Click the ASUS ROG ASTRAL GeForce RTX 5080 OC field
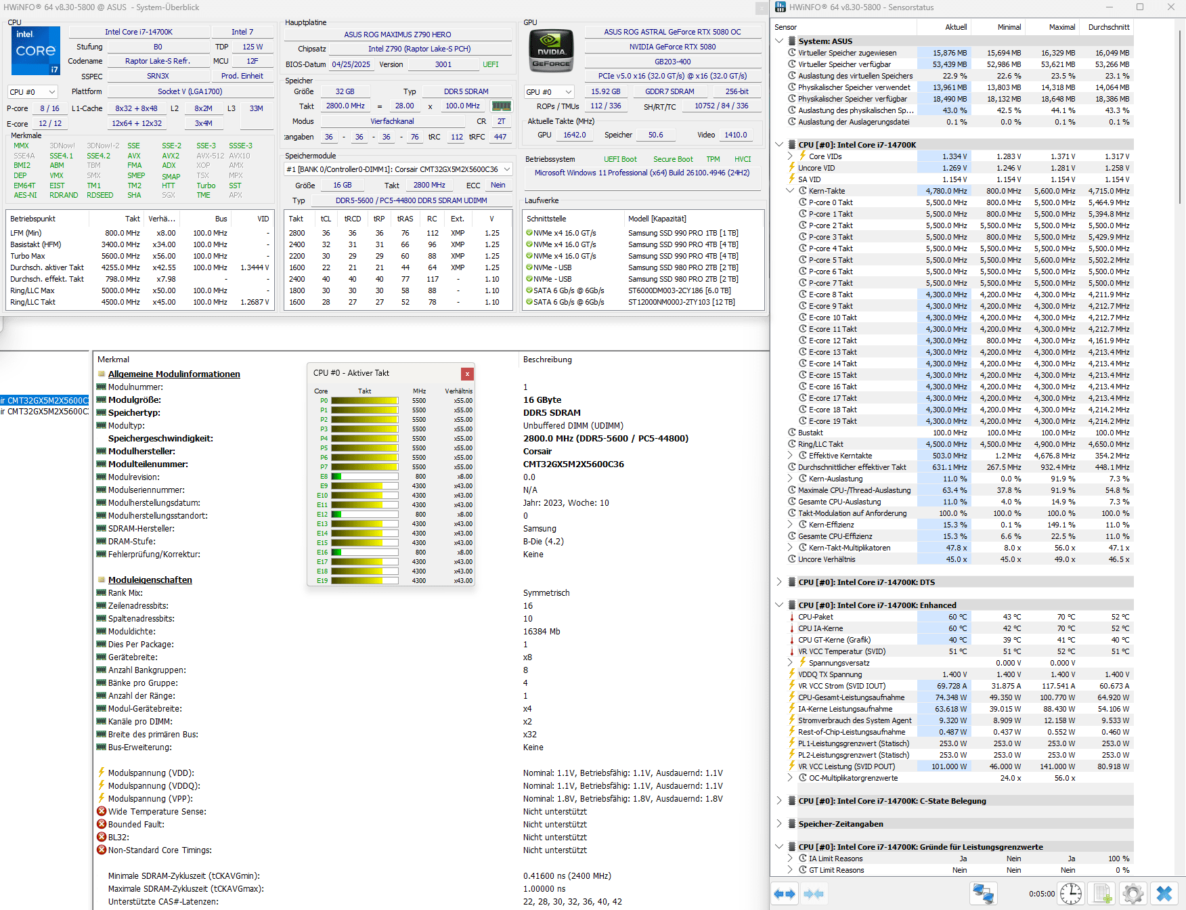The image size is (1186, 910). [672, 32]
